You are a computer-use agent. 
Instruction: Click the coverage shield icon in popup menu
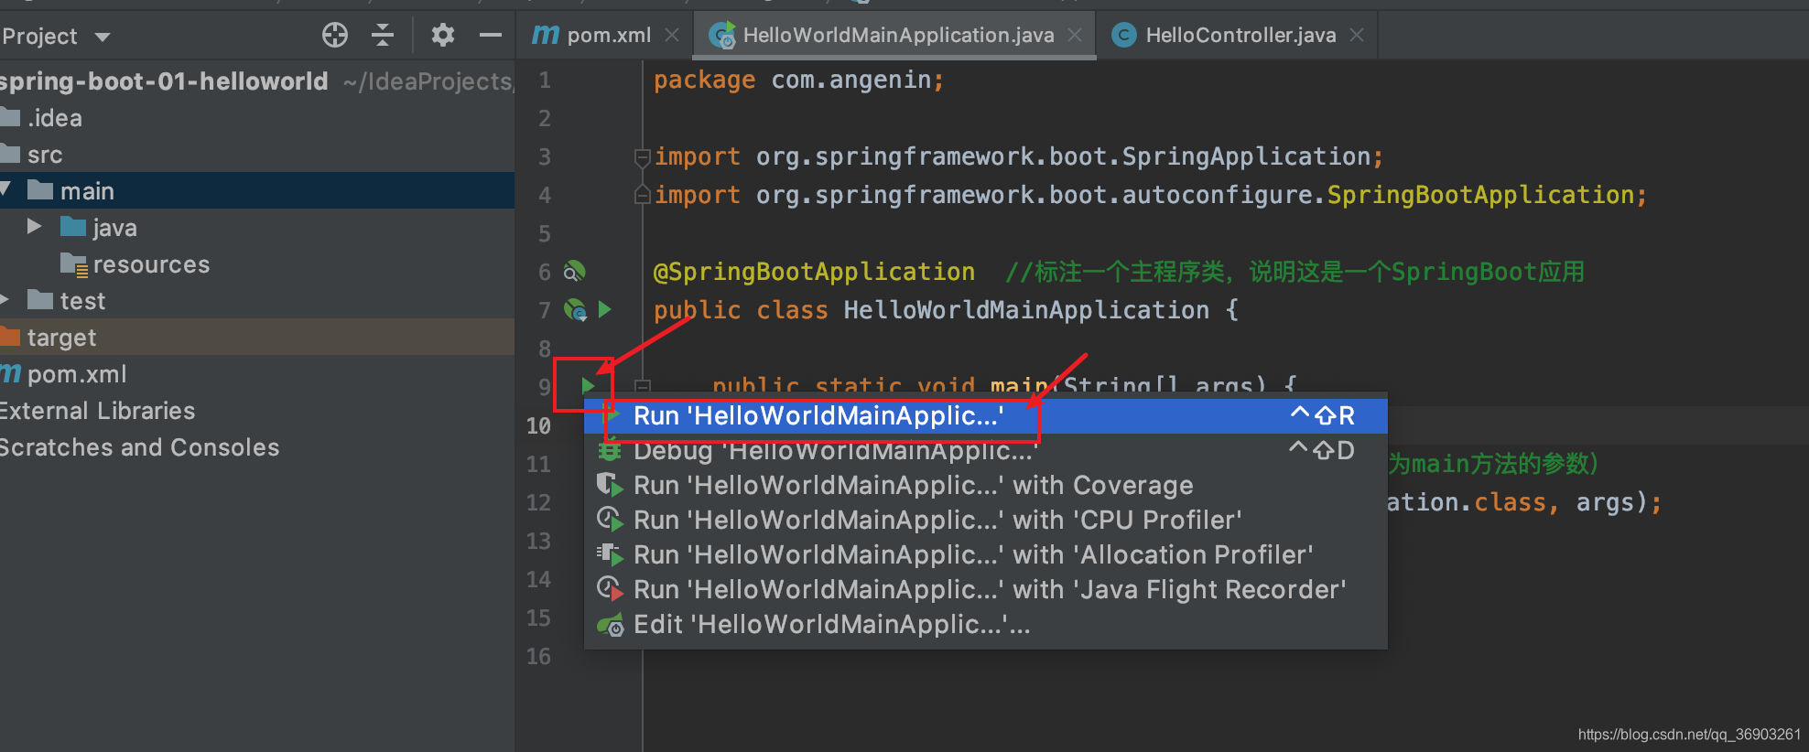[610, 485]
